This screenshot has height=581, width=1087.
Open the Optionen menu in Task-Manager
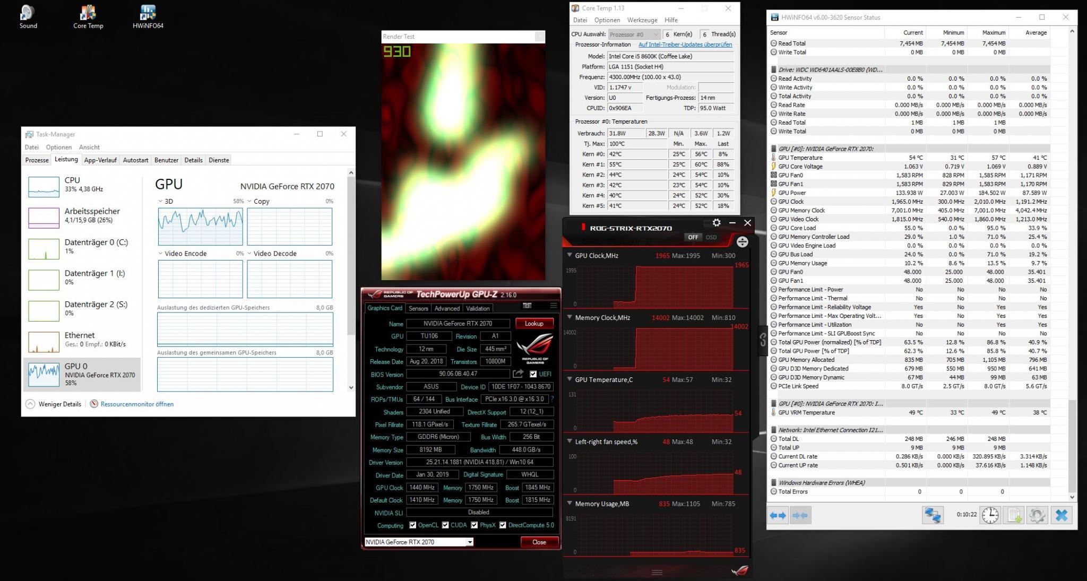click(58, 148)
